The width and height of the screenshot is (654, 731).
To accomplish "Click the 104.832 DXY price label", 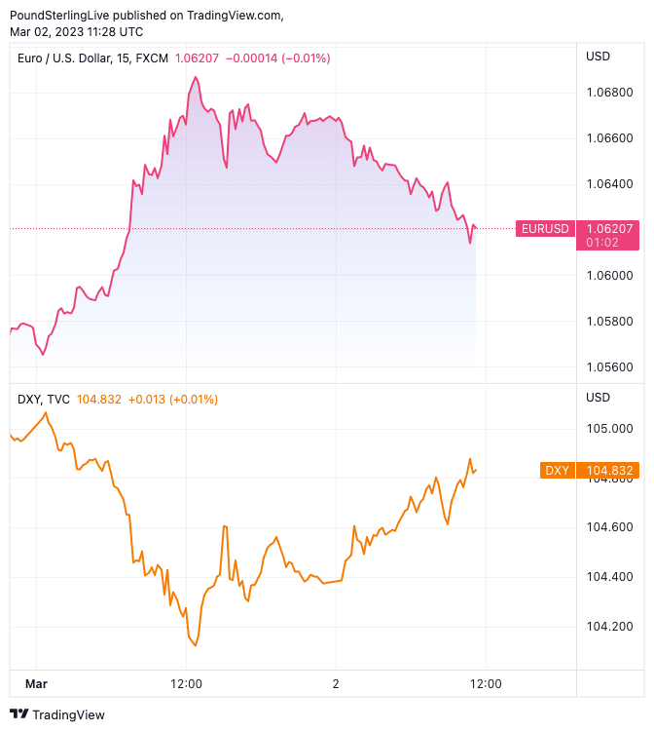I will click(609, 471).
